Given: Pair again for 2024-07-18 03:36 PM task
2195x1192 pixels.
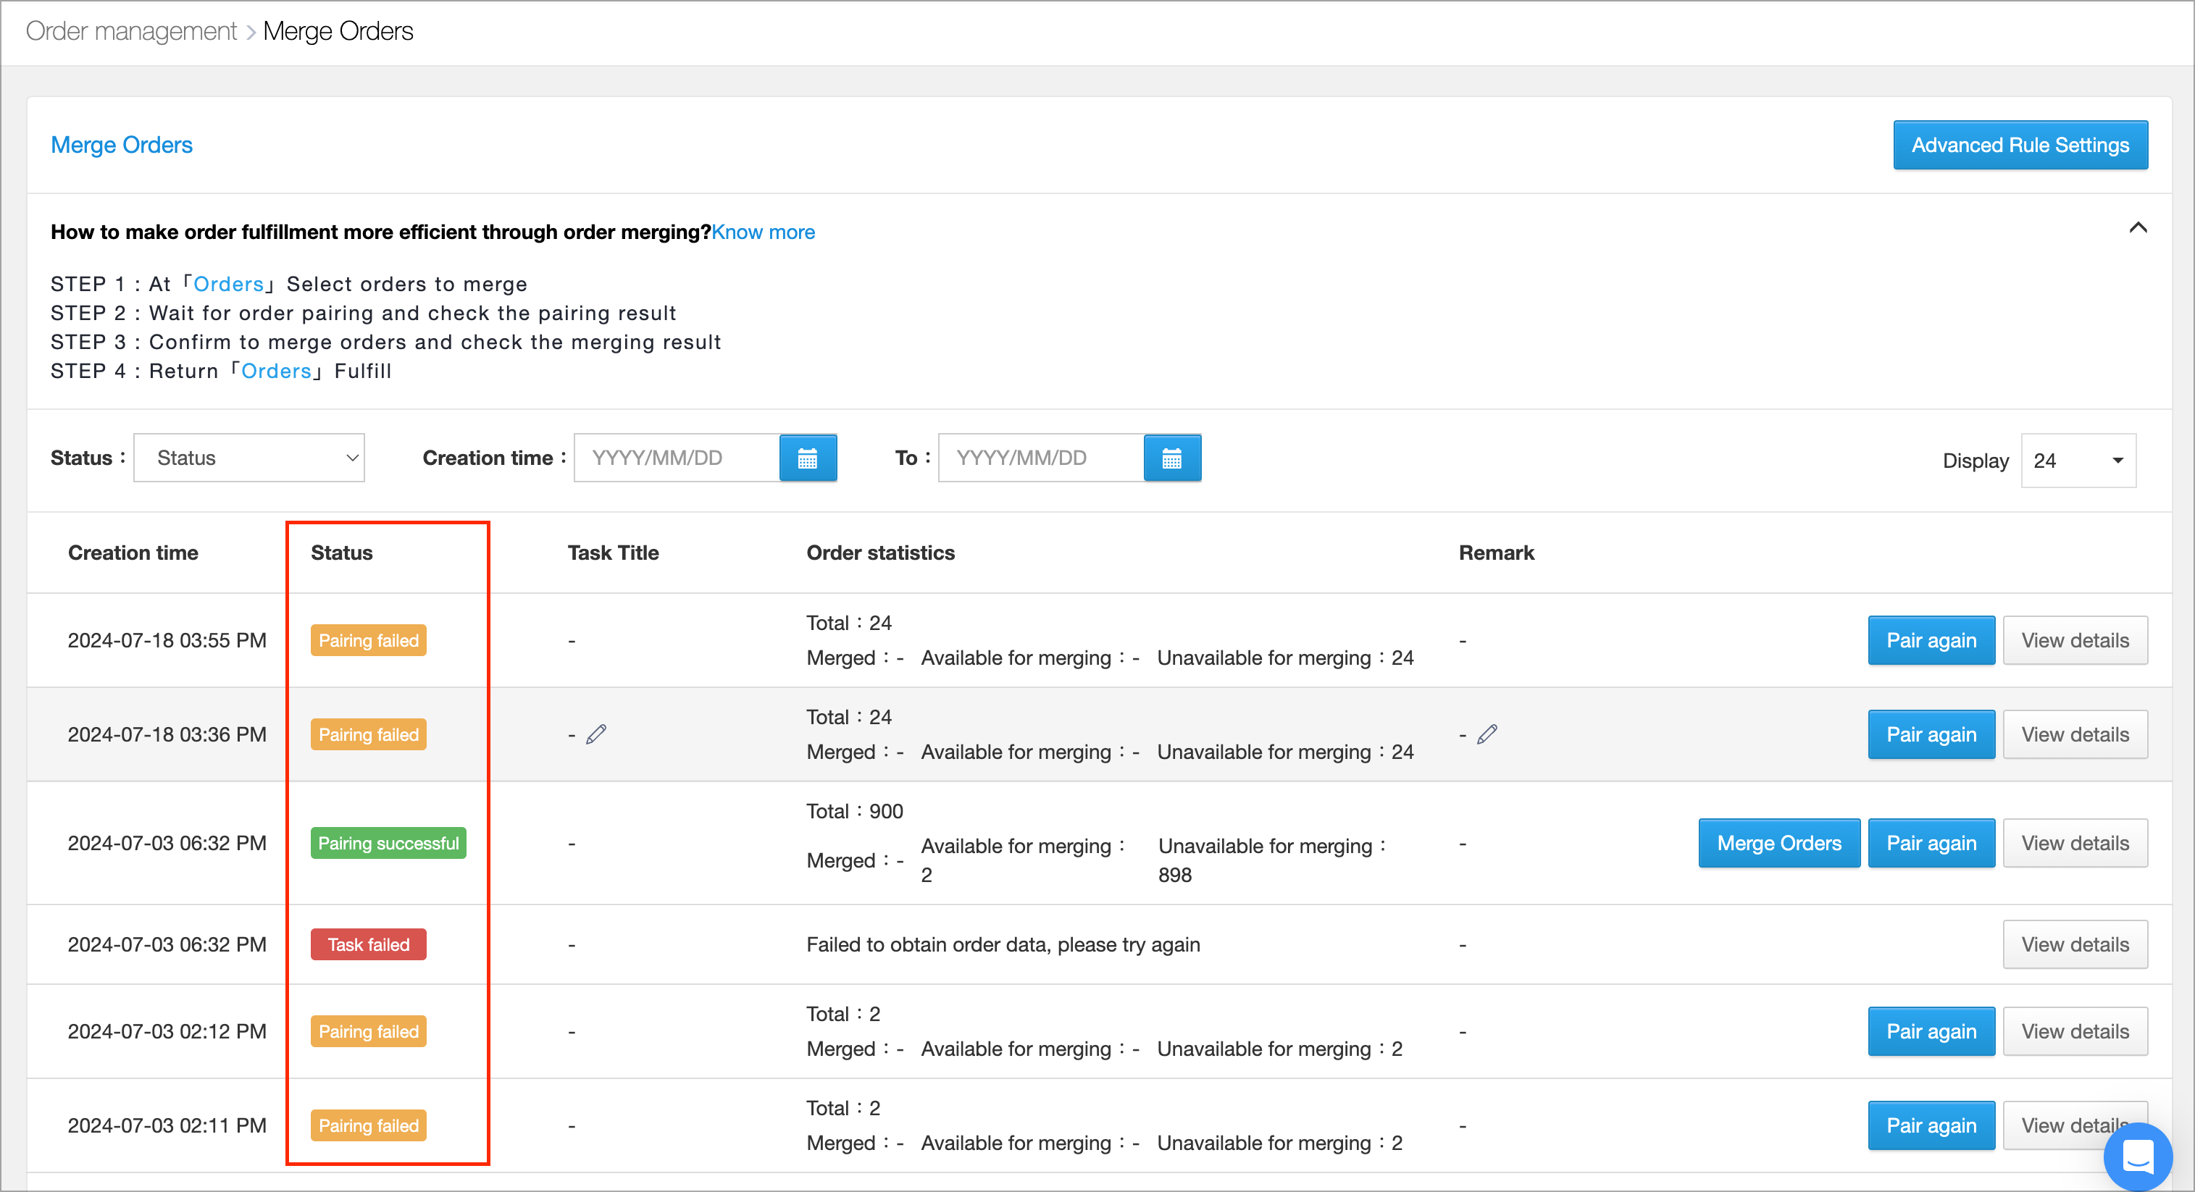Looking at the screenshot, I should click(1931, 734).
